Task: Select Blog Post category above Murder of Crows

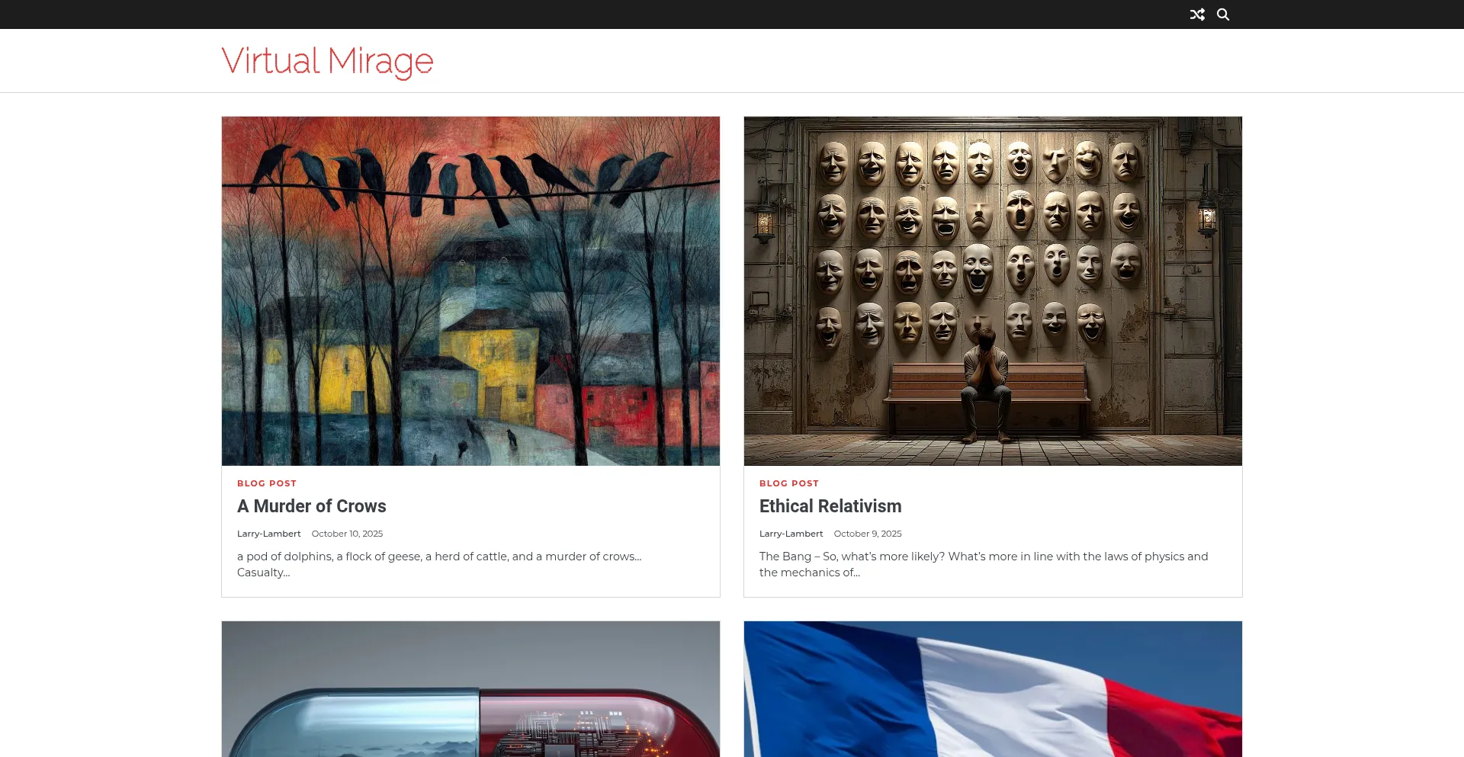Action: click(x=267, y=483)
